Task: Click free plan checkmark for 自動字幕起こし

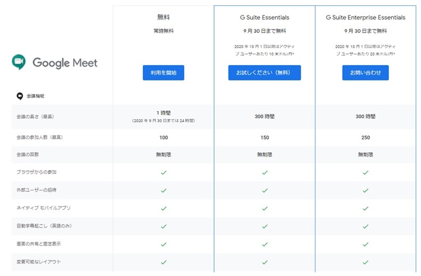Action: pyautogui.click(x=164, y=226)
